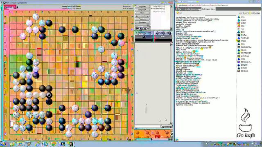Click the smiley emoji icon above the web chat
Screen dimensions: 262x147
click(178, 13)
